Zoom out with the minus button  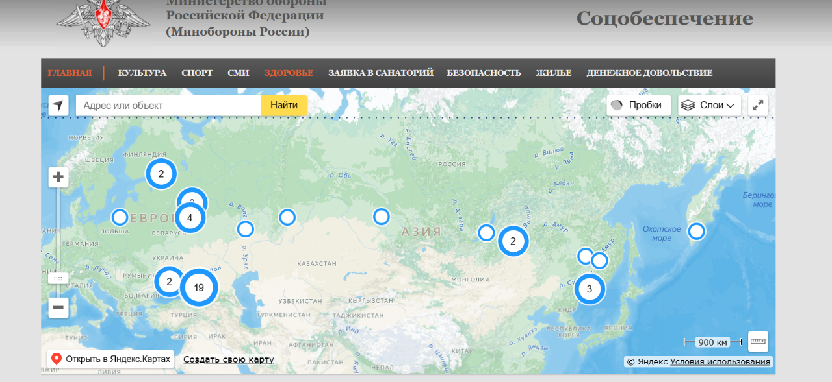[58, 307]
